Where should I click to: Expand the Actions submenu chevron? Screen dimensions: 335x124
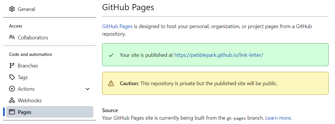(x=87, y=89)
